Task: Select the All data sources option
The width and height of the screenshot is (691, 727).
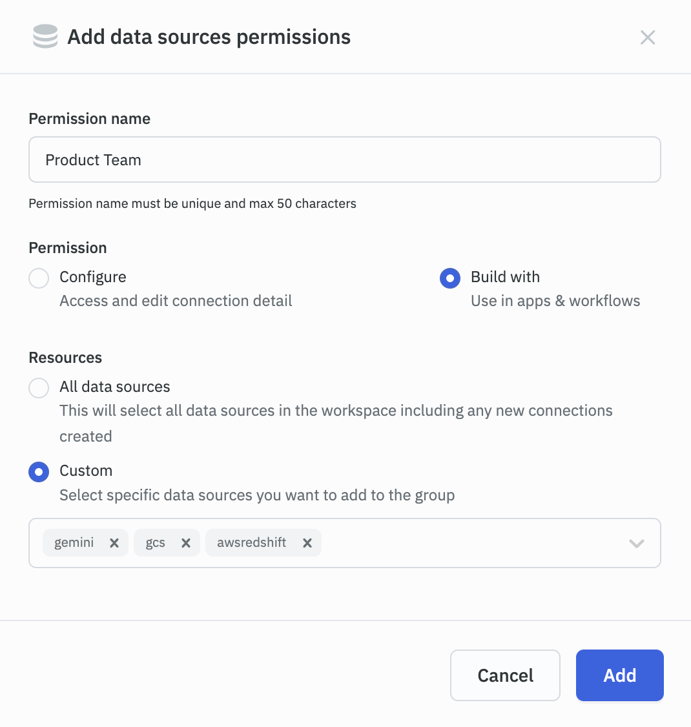Action: pyautogui.click(x=39, y=387)
